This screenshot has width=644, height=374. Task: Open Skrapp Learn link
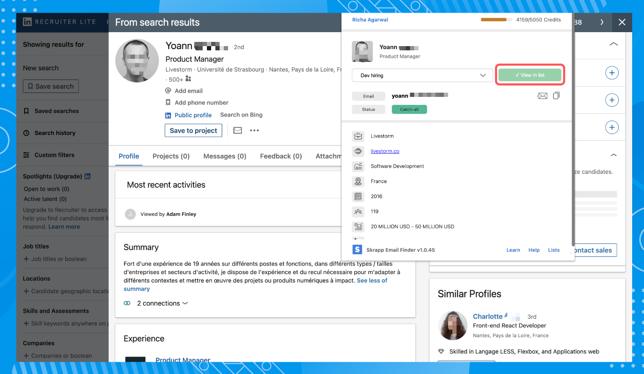513,250
